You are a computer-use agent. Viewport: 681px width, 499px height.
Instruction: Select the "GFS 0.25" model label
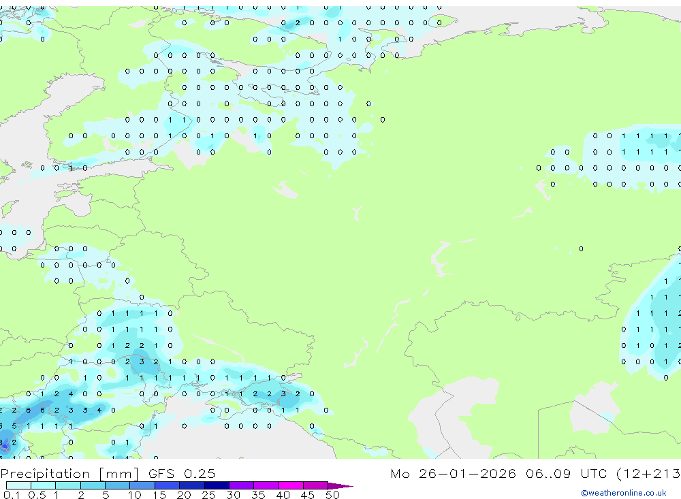pos(182,473)
